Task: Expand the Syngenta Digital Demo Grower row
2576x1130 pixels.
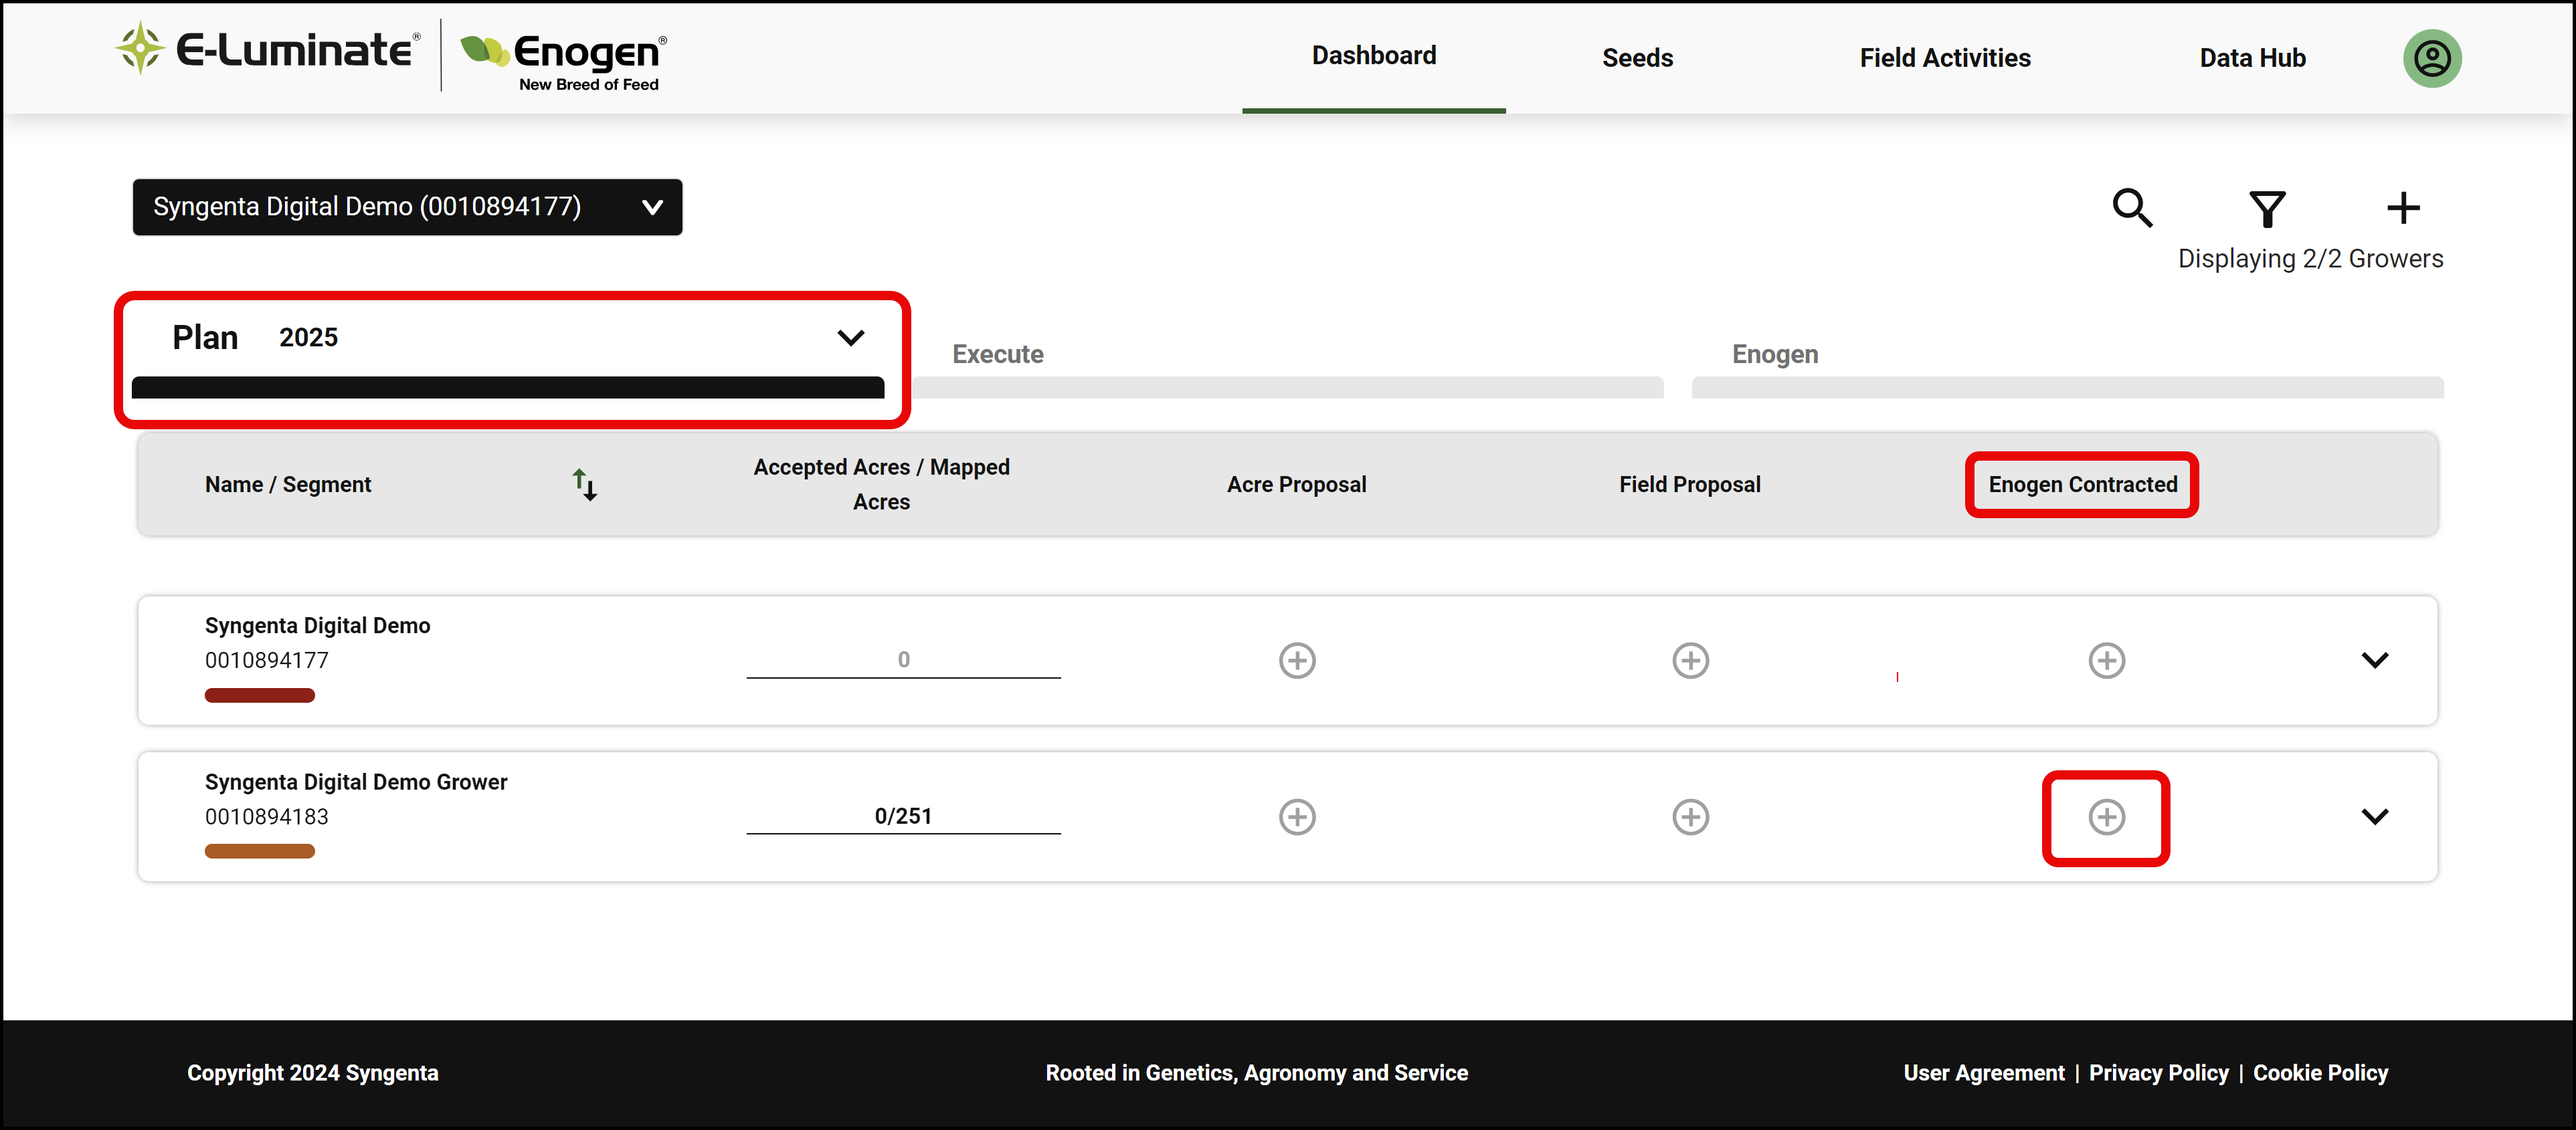Action: [2374, 816]
